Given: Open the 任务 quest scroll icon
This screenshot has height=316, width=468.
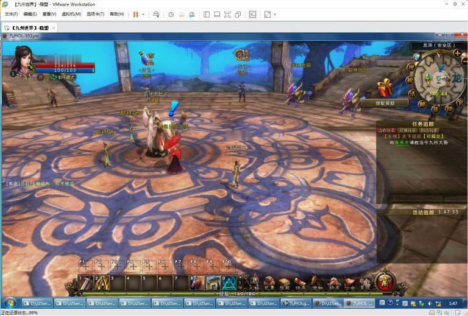Looking at the screenshot, I should (x=300, y=284).
